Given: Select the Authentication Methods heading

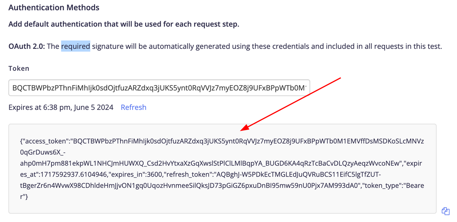Looking at the screenshot, I should 54,7.
